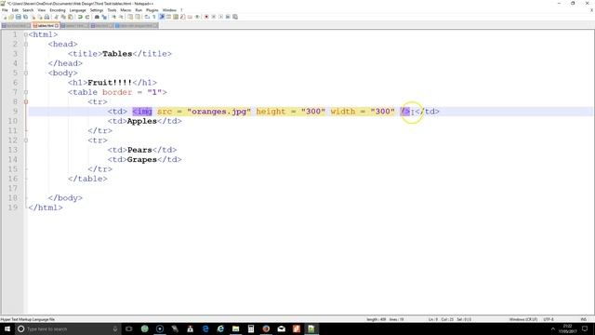The height and width of the screenshot is (335, 595).
Task: Click the taskbar search box
Action: coord(68,328)
